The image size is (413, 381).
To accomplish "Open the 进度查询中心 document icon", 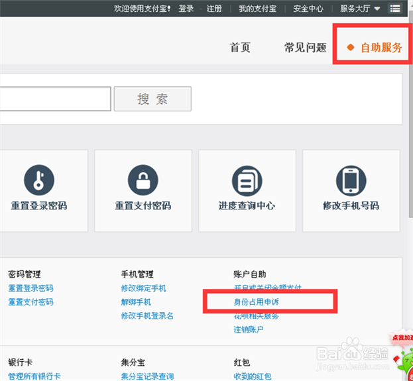I will [247, 181].
